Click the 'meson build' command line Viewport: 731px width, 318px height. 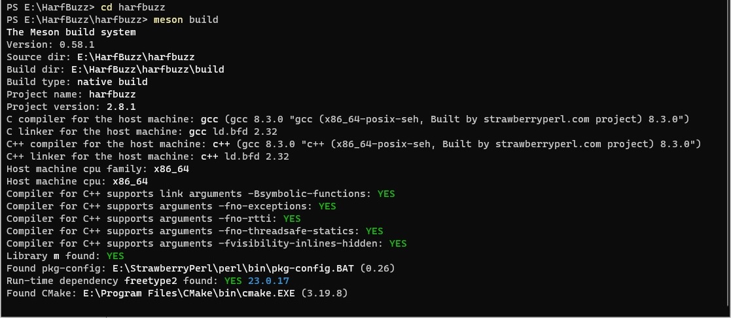coord(186,20)
